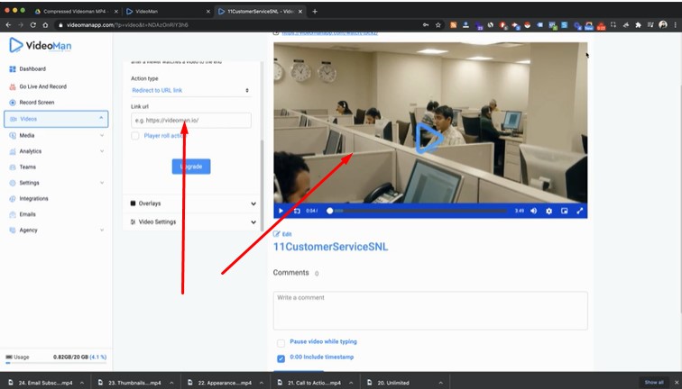Open the player settings gear
Image resolution: width=682 pixels, height=389 pixels.
point(548,211)
